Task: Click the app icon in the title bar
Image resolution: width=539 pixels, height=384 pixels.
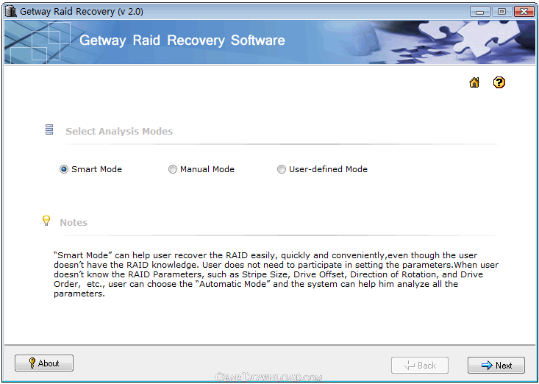Action: tap(10, 11)
